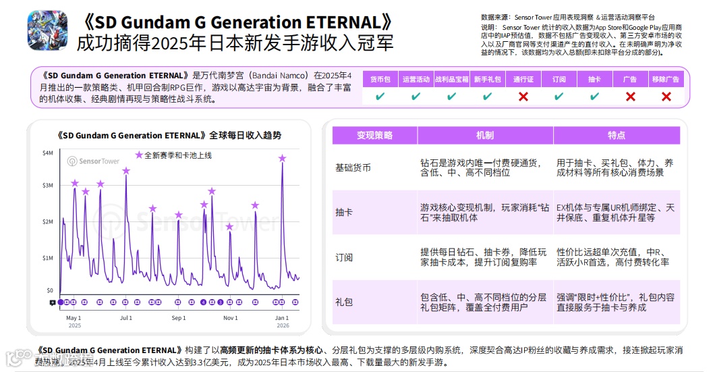
Task: Click the checkmark under 新手礼包
Action: pyautogui.click(x=488, y=97)
